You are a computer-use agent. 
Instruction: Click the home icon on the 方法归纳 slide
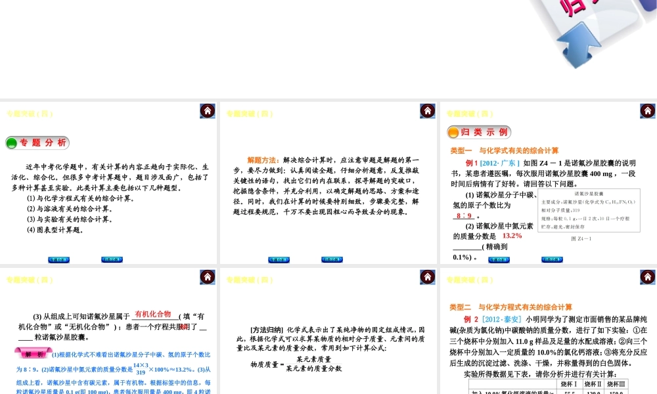(x=428, y=276)
